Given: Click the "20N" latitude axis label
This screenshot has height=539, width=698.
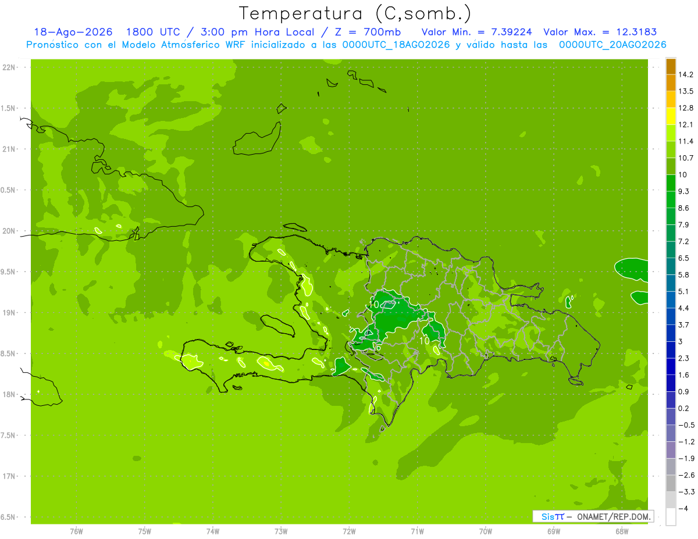Looking at the screenshot, I should click(x=9, y=231).
